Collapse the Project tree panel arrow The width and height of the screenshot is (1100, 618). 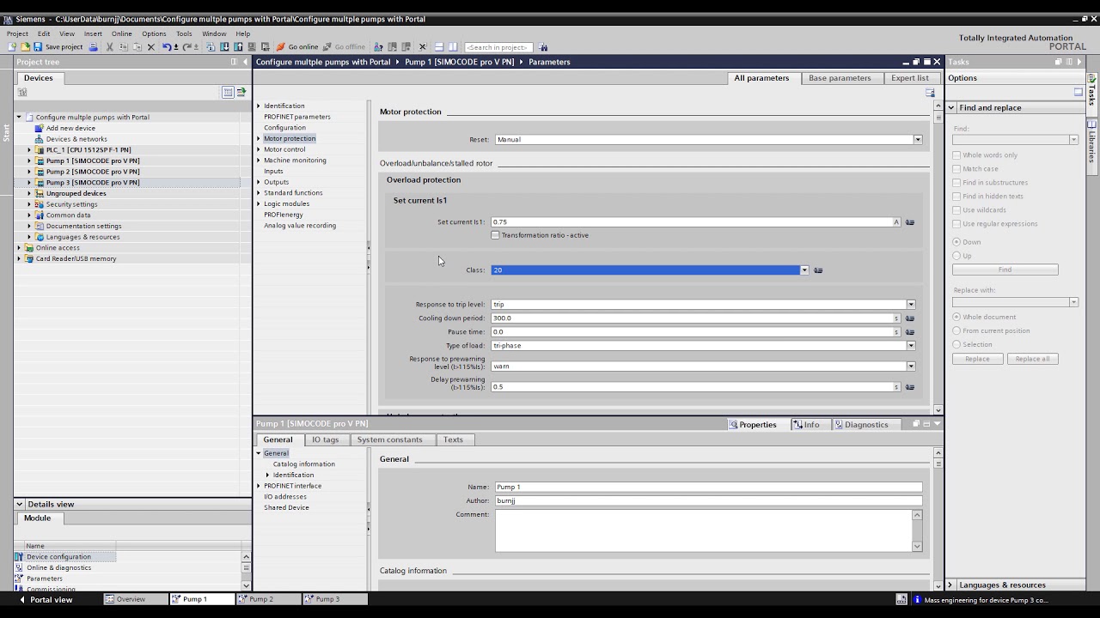244,62
